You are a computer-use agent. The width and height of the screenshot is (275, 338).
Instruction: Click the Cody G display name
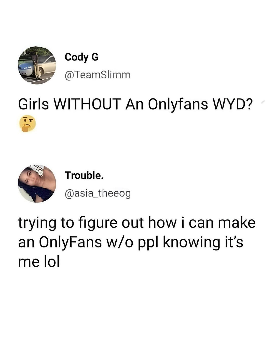(x=81, y=57)
